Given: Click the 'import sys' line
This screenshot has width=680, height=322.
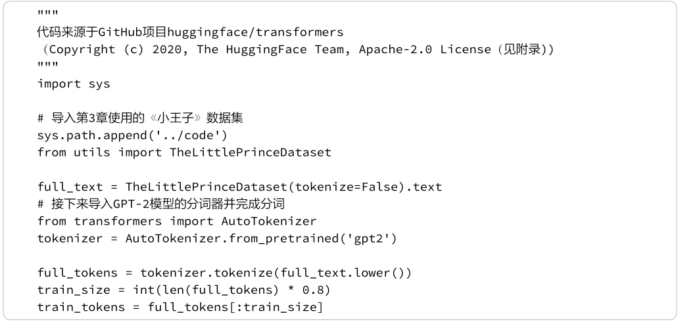Looking at the screenshot, I should point(74,84).
